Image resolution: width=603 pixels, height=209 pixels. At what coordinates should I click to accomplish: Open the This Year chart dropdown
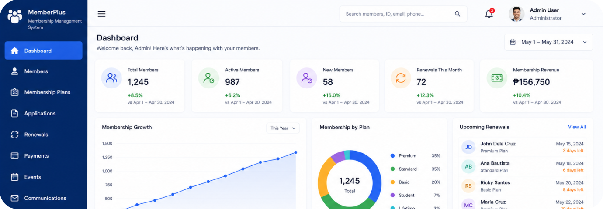click(283, 128)
